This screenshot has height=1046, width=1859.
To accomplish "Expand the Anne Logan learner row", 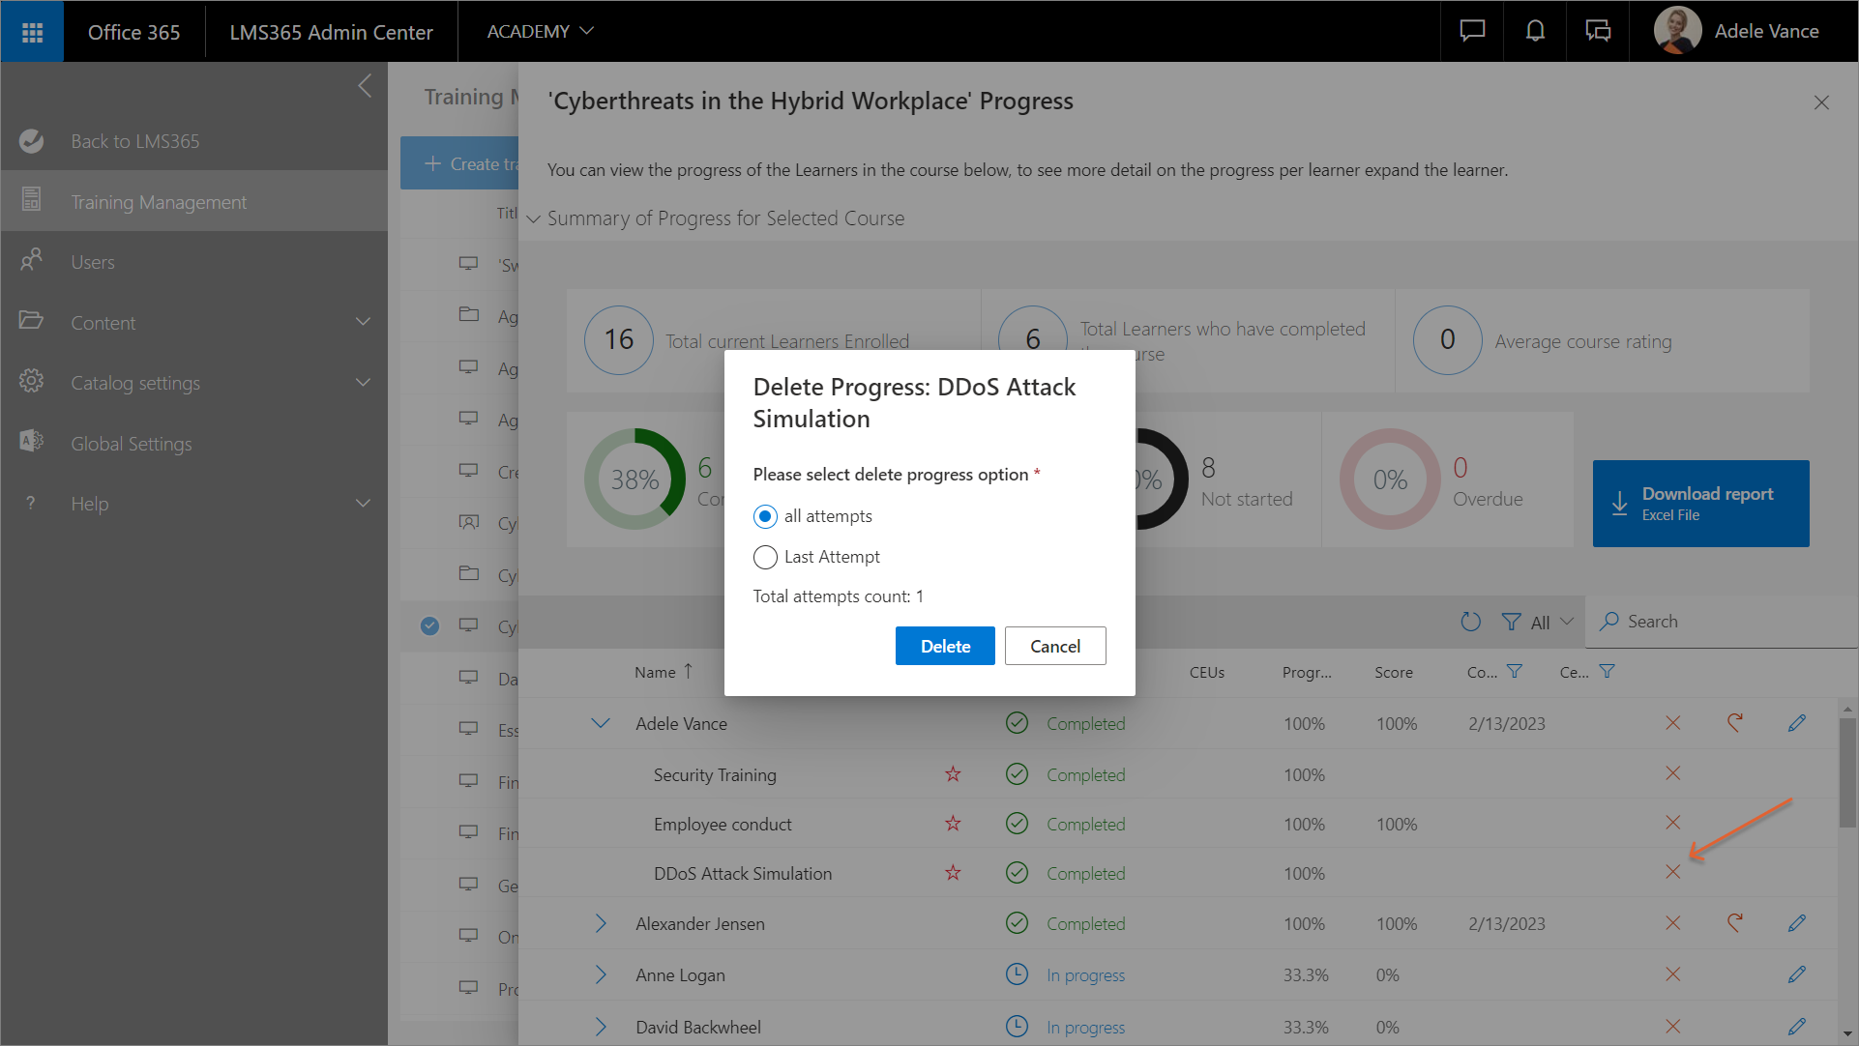I will pos(601,974).
